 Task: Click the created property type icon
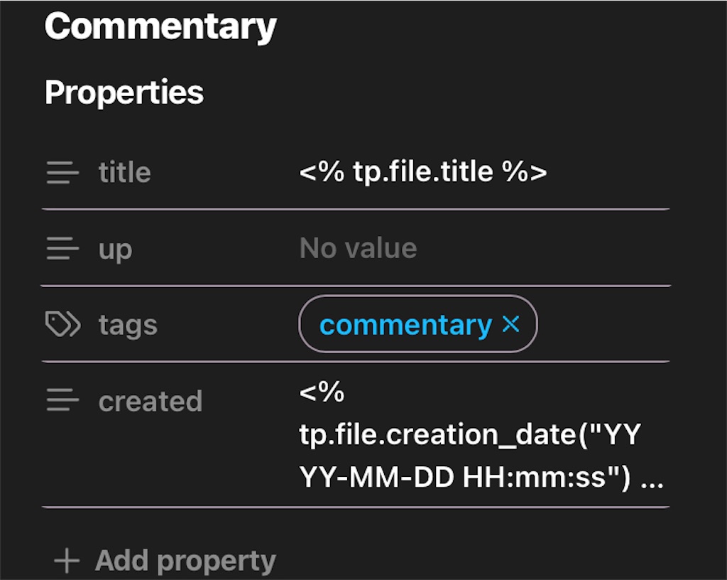point(62,402)
